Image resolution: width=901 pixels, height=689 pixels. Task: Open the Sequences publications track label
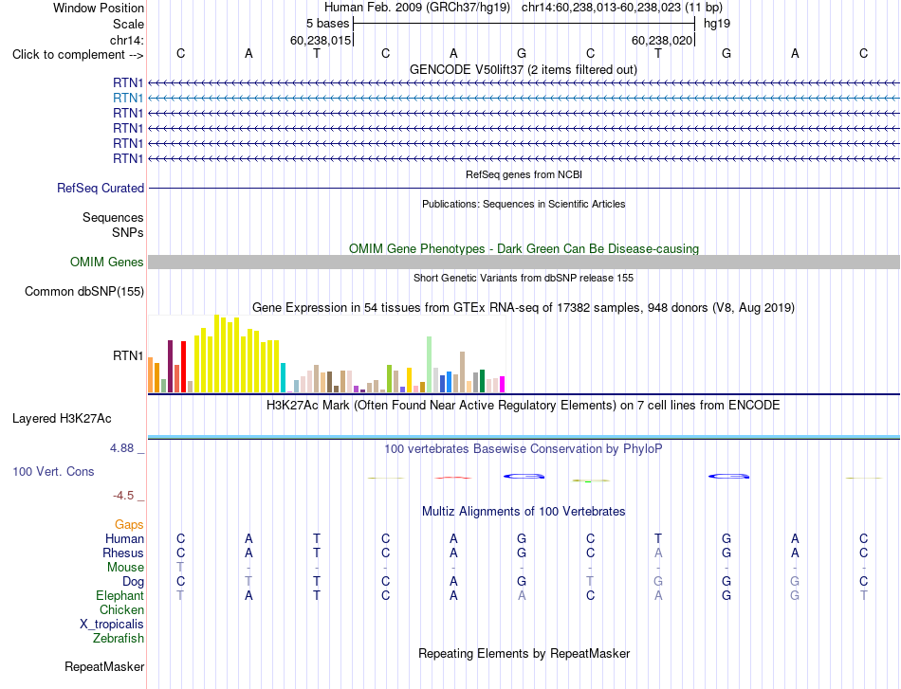113,218
